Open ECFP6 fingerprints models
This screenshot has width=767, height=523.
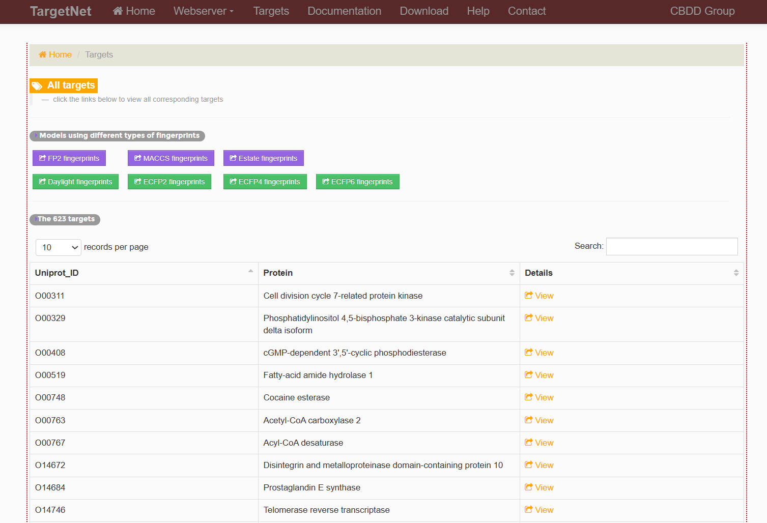point(358,182)
